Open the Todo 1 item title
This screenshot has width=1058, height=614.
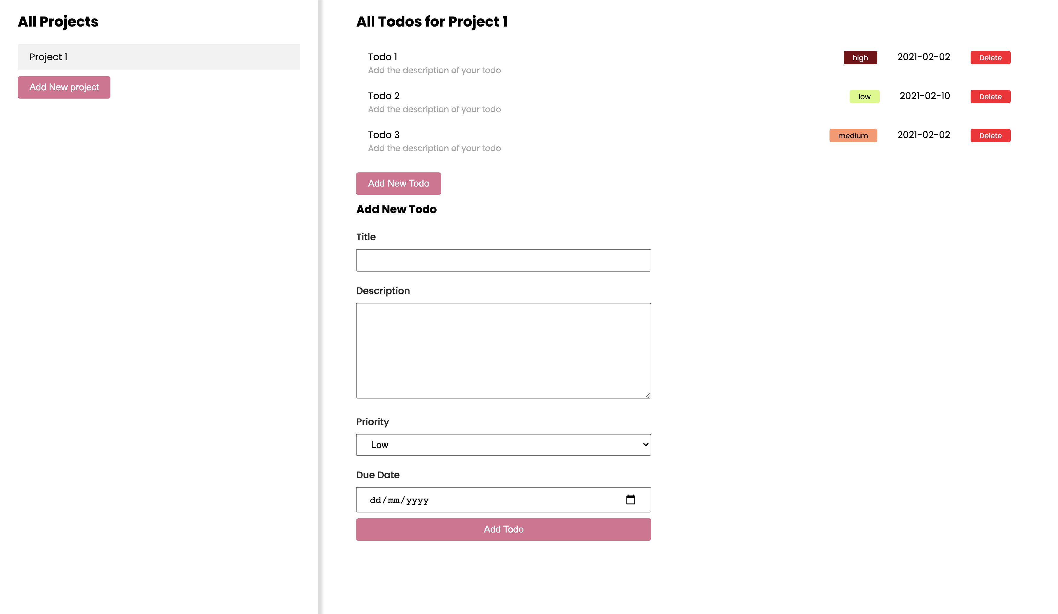coord(383,57)
